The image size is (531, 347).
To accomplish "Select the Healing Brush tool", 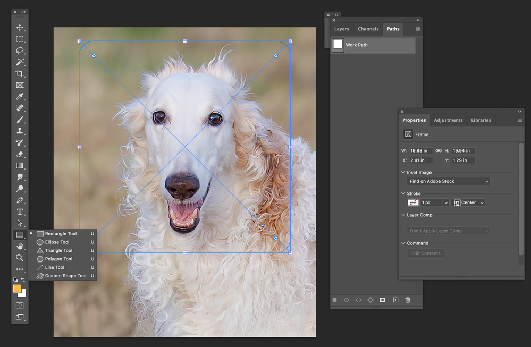I will click(20, 108).
